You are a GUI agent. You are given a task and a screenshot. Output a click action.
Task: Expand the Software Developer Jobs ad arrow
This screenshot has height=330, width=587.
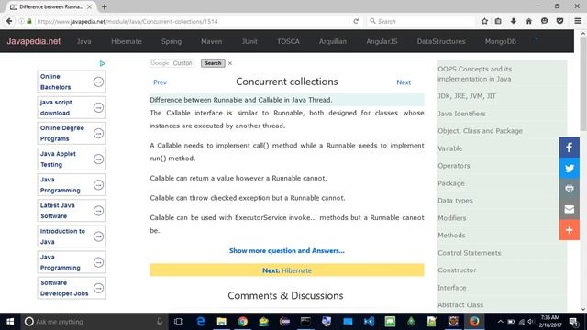click(x=98, y=288)
